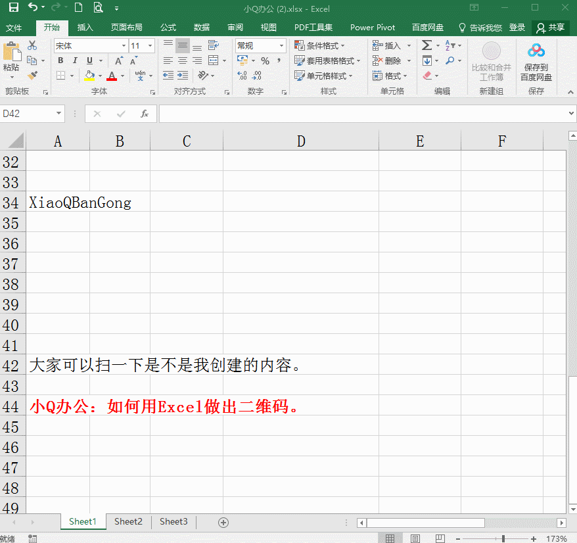The height and width of the screenshot is (543, 577).
Task: Click the Fill down arrow icon
Action: pos(427,60)
